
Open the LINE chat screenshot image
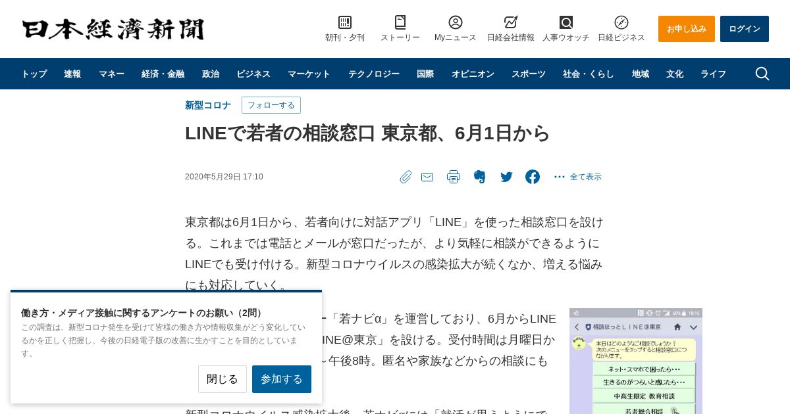point(636,361)
